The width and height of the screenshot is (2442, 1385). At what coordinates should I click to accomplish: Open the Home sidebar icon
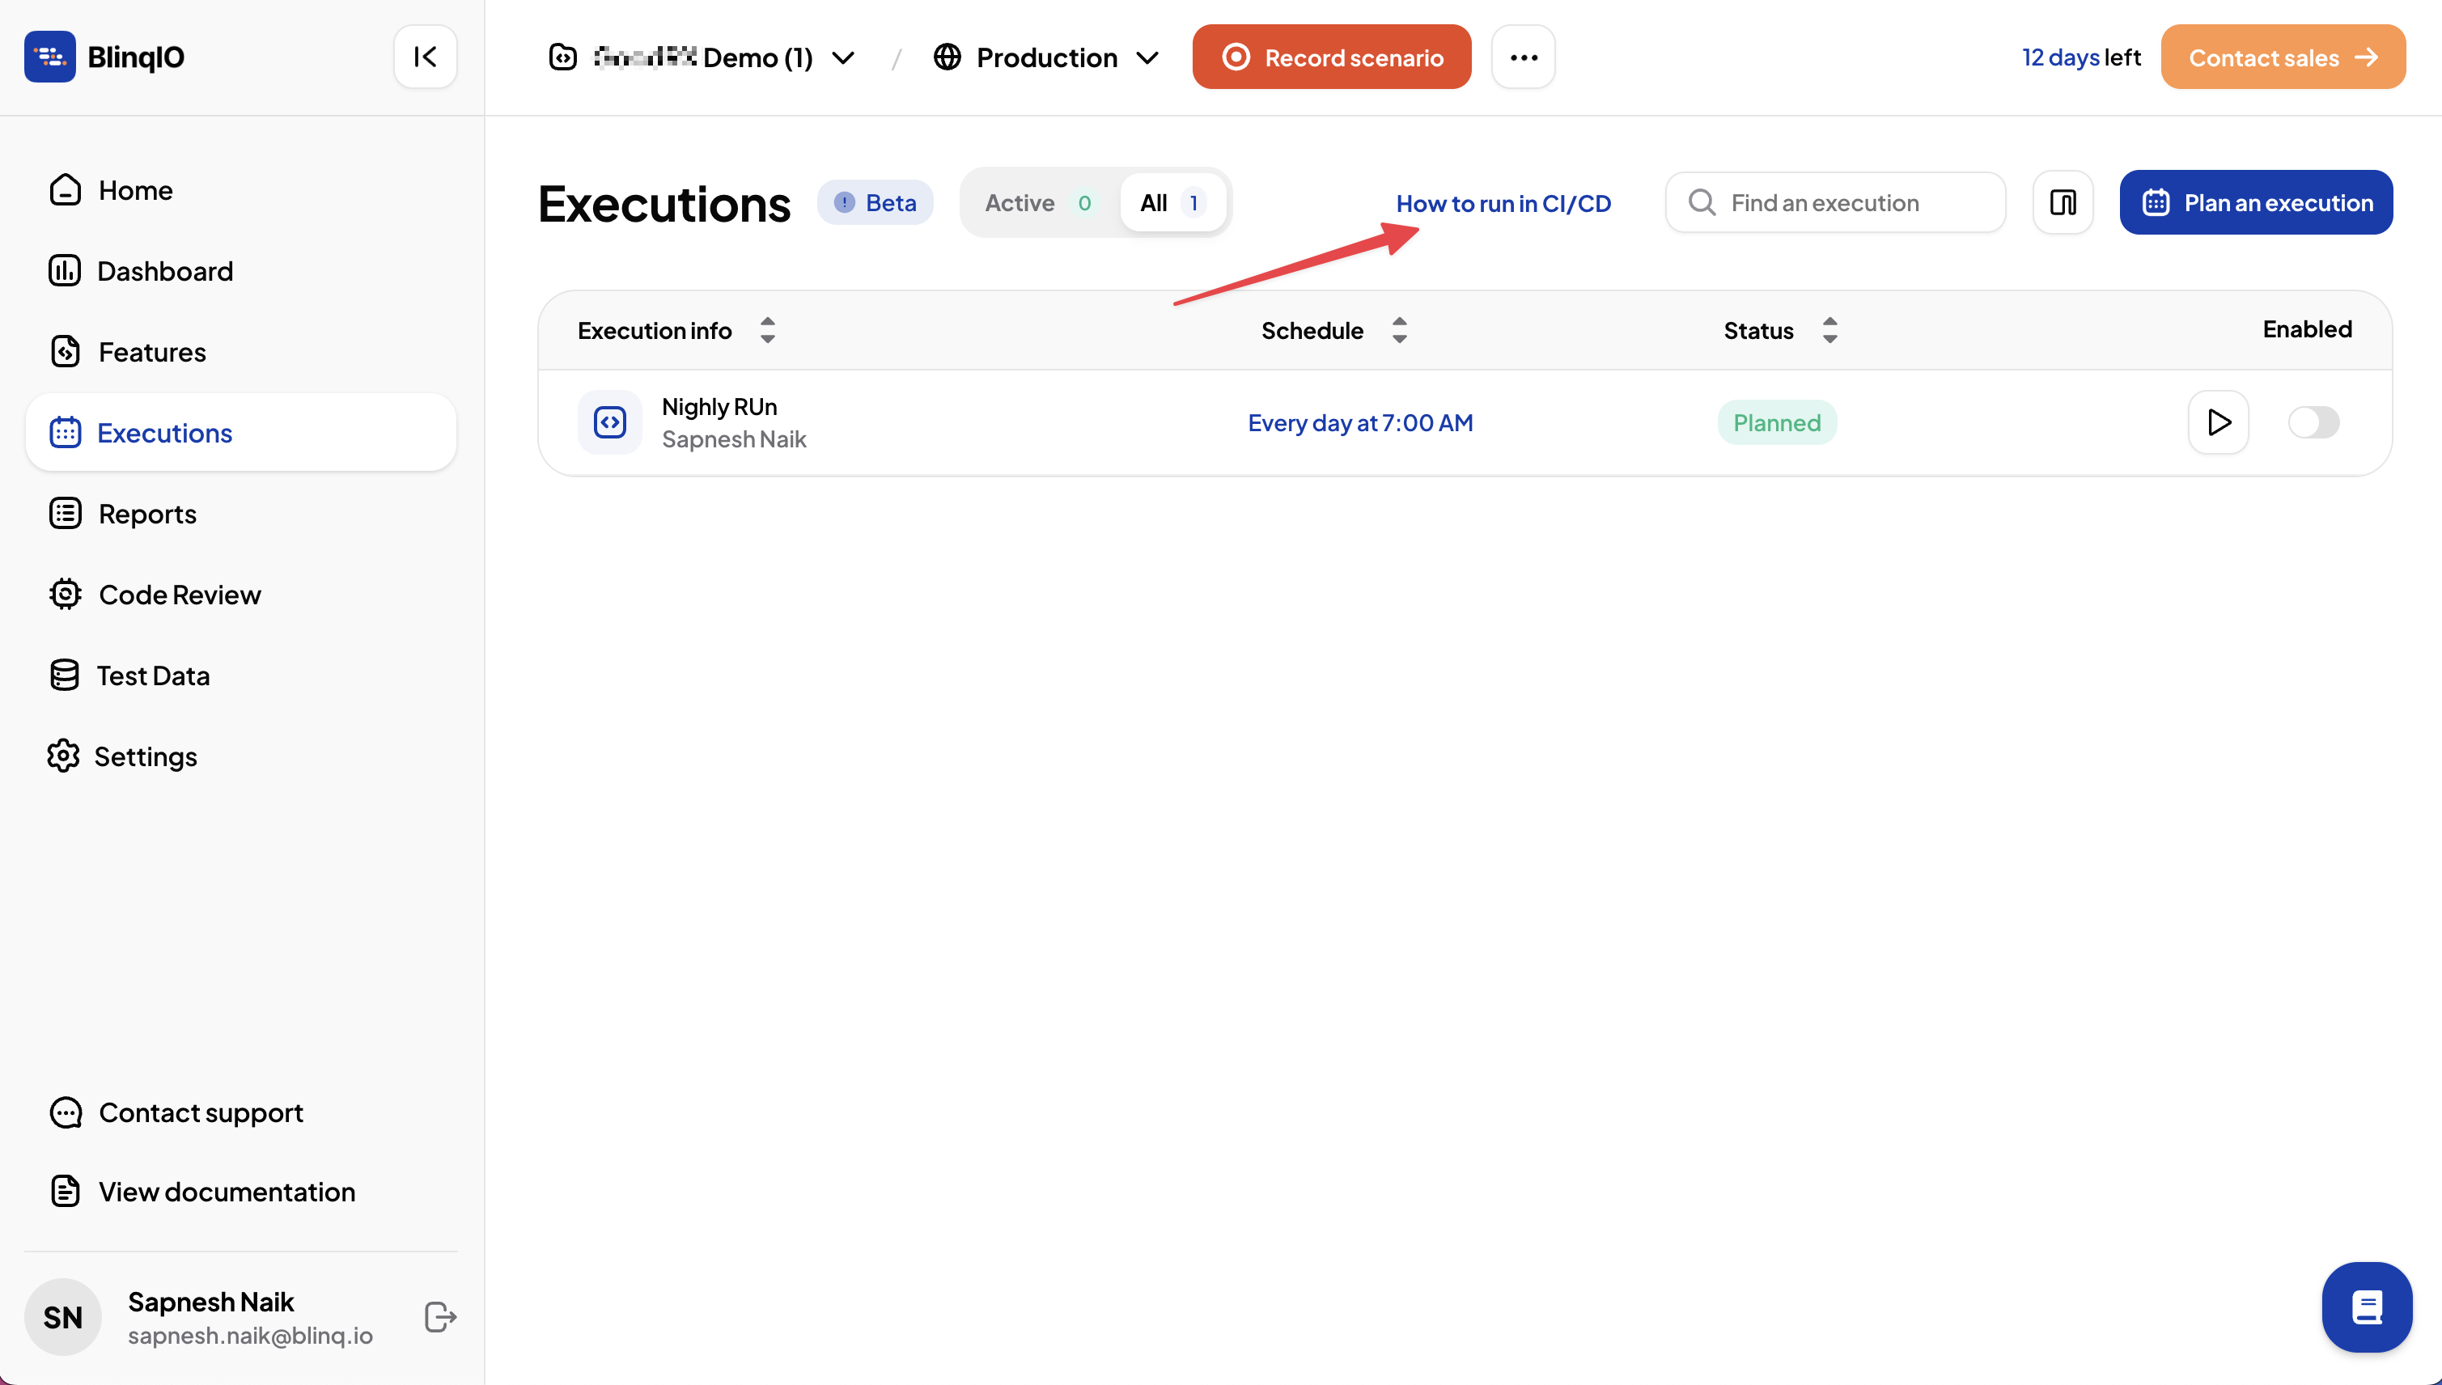coord(64,189)
